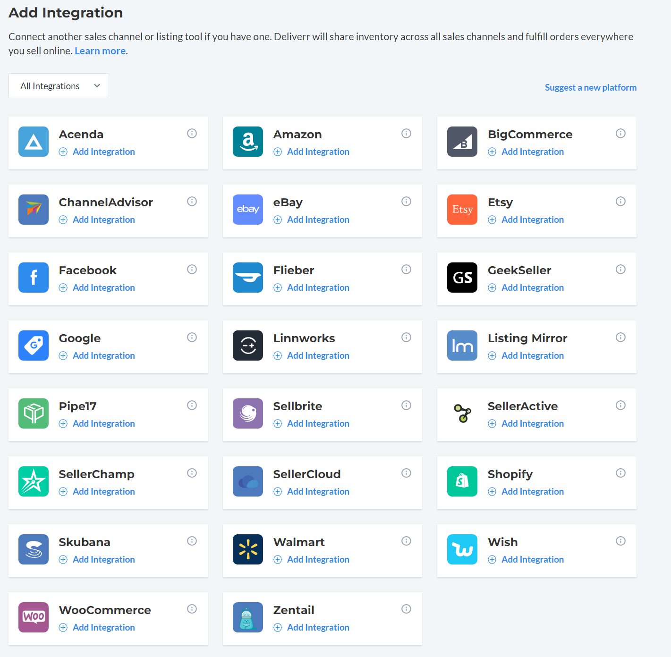This screenshot has height=657, width=671.
Task: Show info for Walmart integration
Action: (x=406, y=541)
